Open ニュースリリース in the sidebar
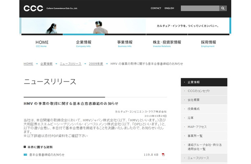 point(204,158)
